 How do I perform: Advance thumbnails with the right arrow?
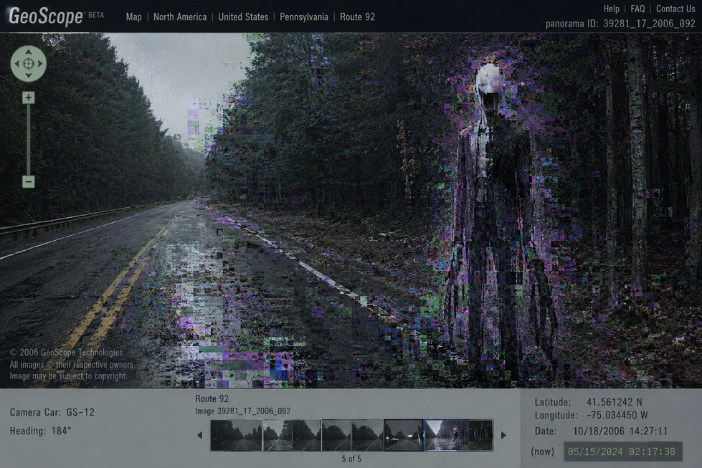503,435
